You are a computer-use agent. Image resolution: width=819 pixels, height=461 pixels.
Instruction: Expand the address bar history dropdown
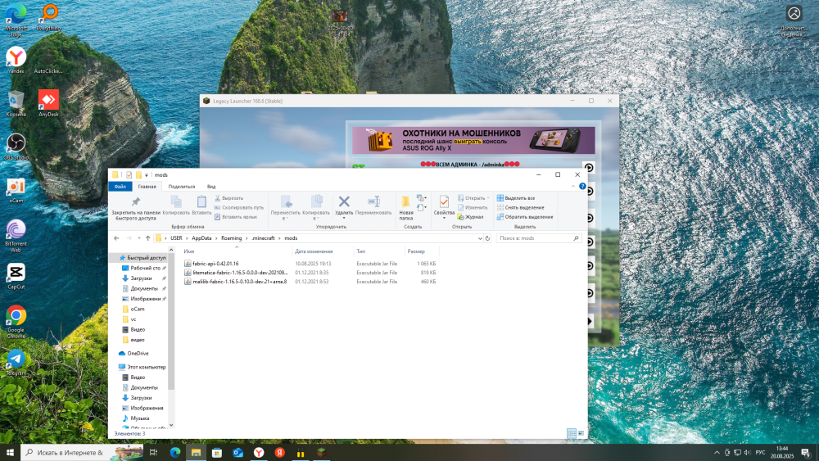click(479, 238)
